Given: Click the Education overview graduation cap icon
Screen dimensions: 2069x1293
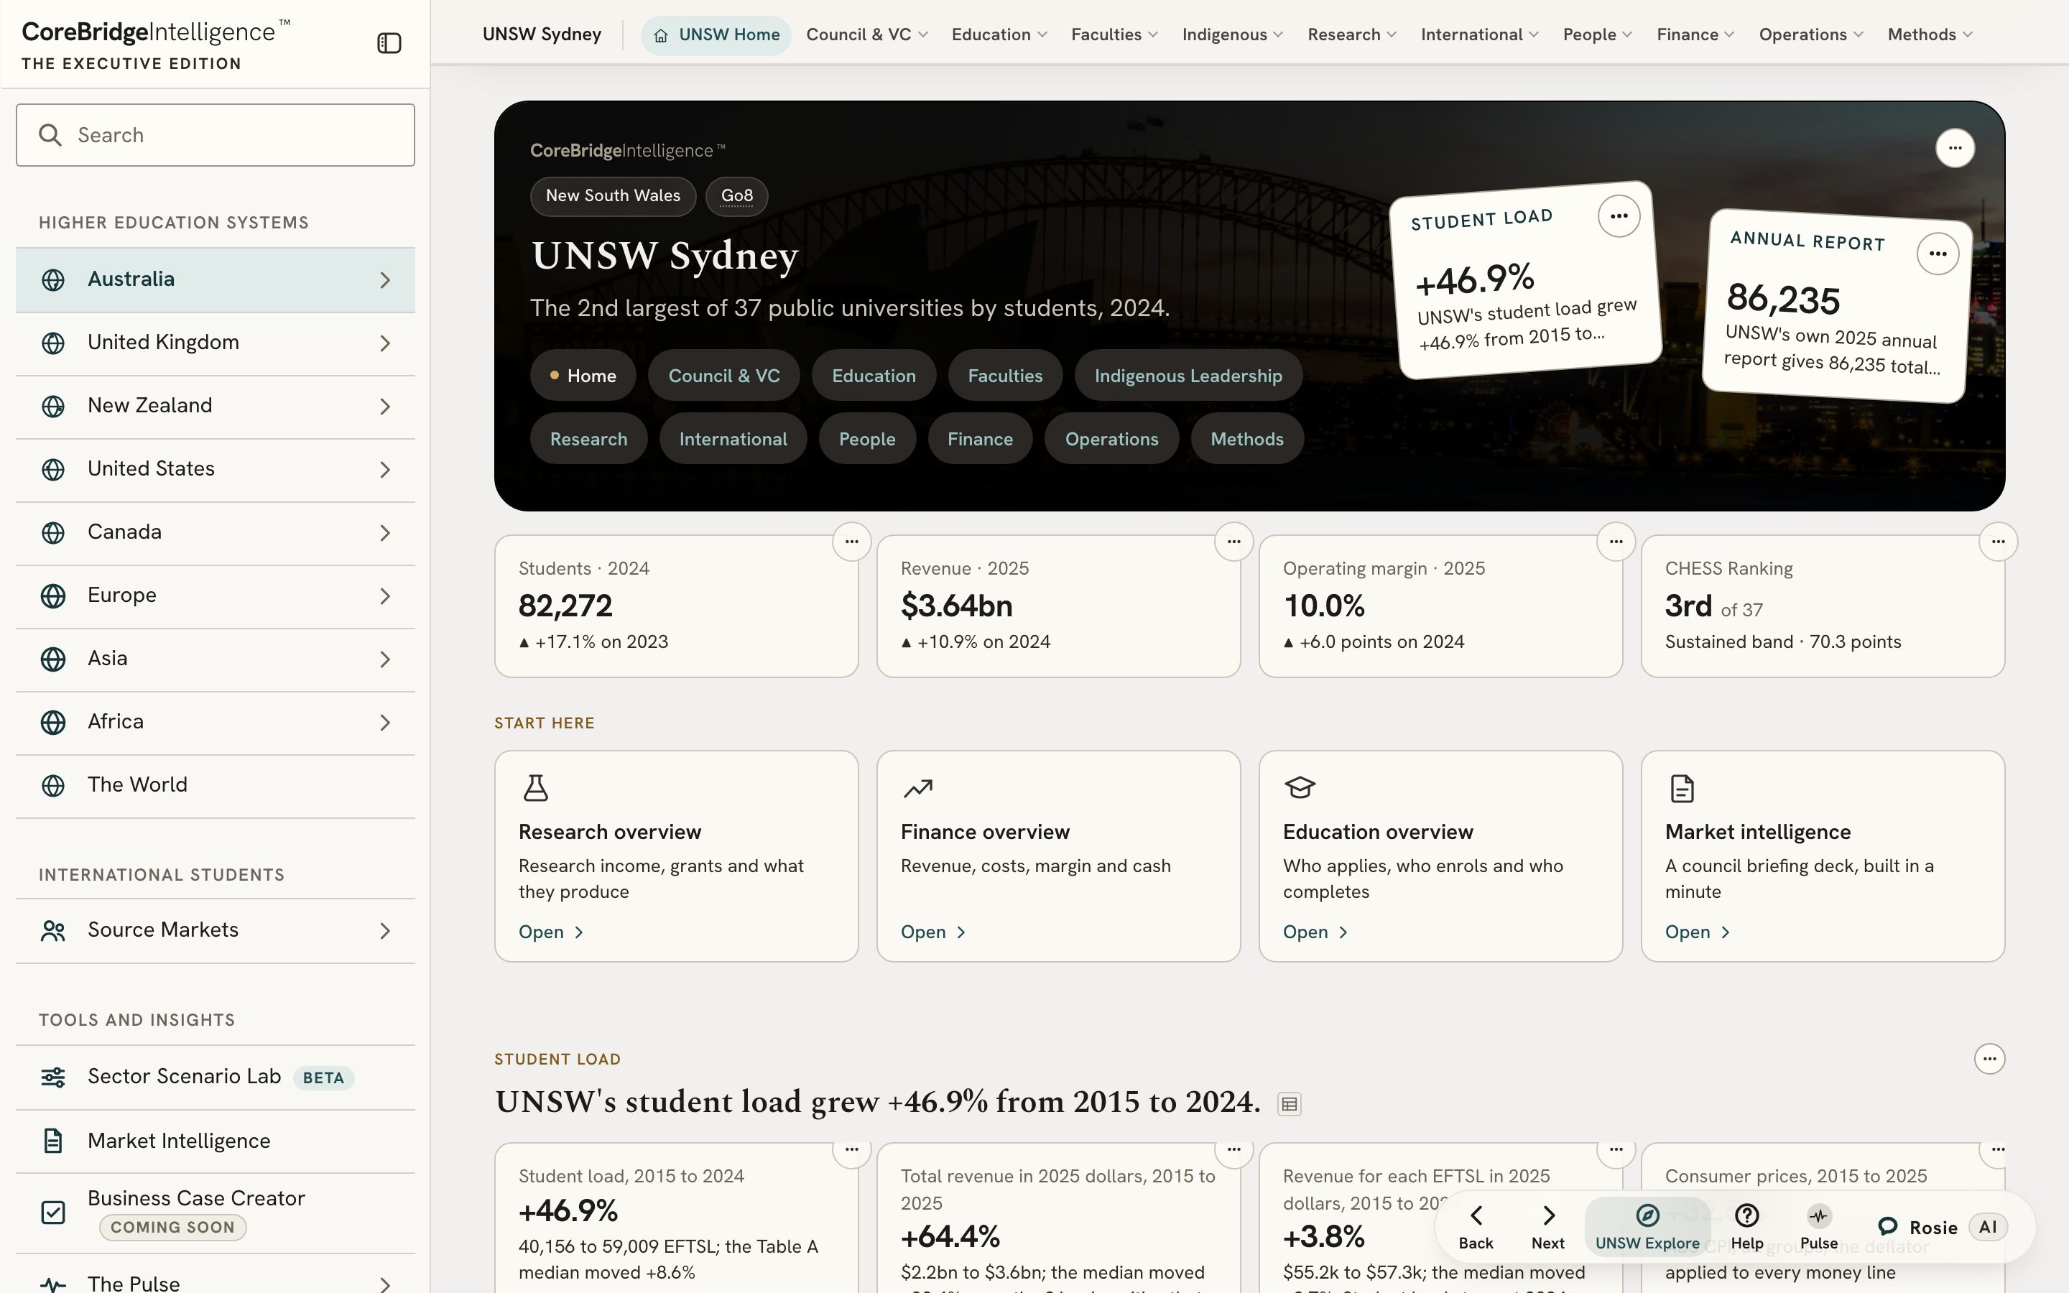Looking at the screenshot, I should 1300,787.
